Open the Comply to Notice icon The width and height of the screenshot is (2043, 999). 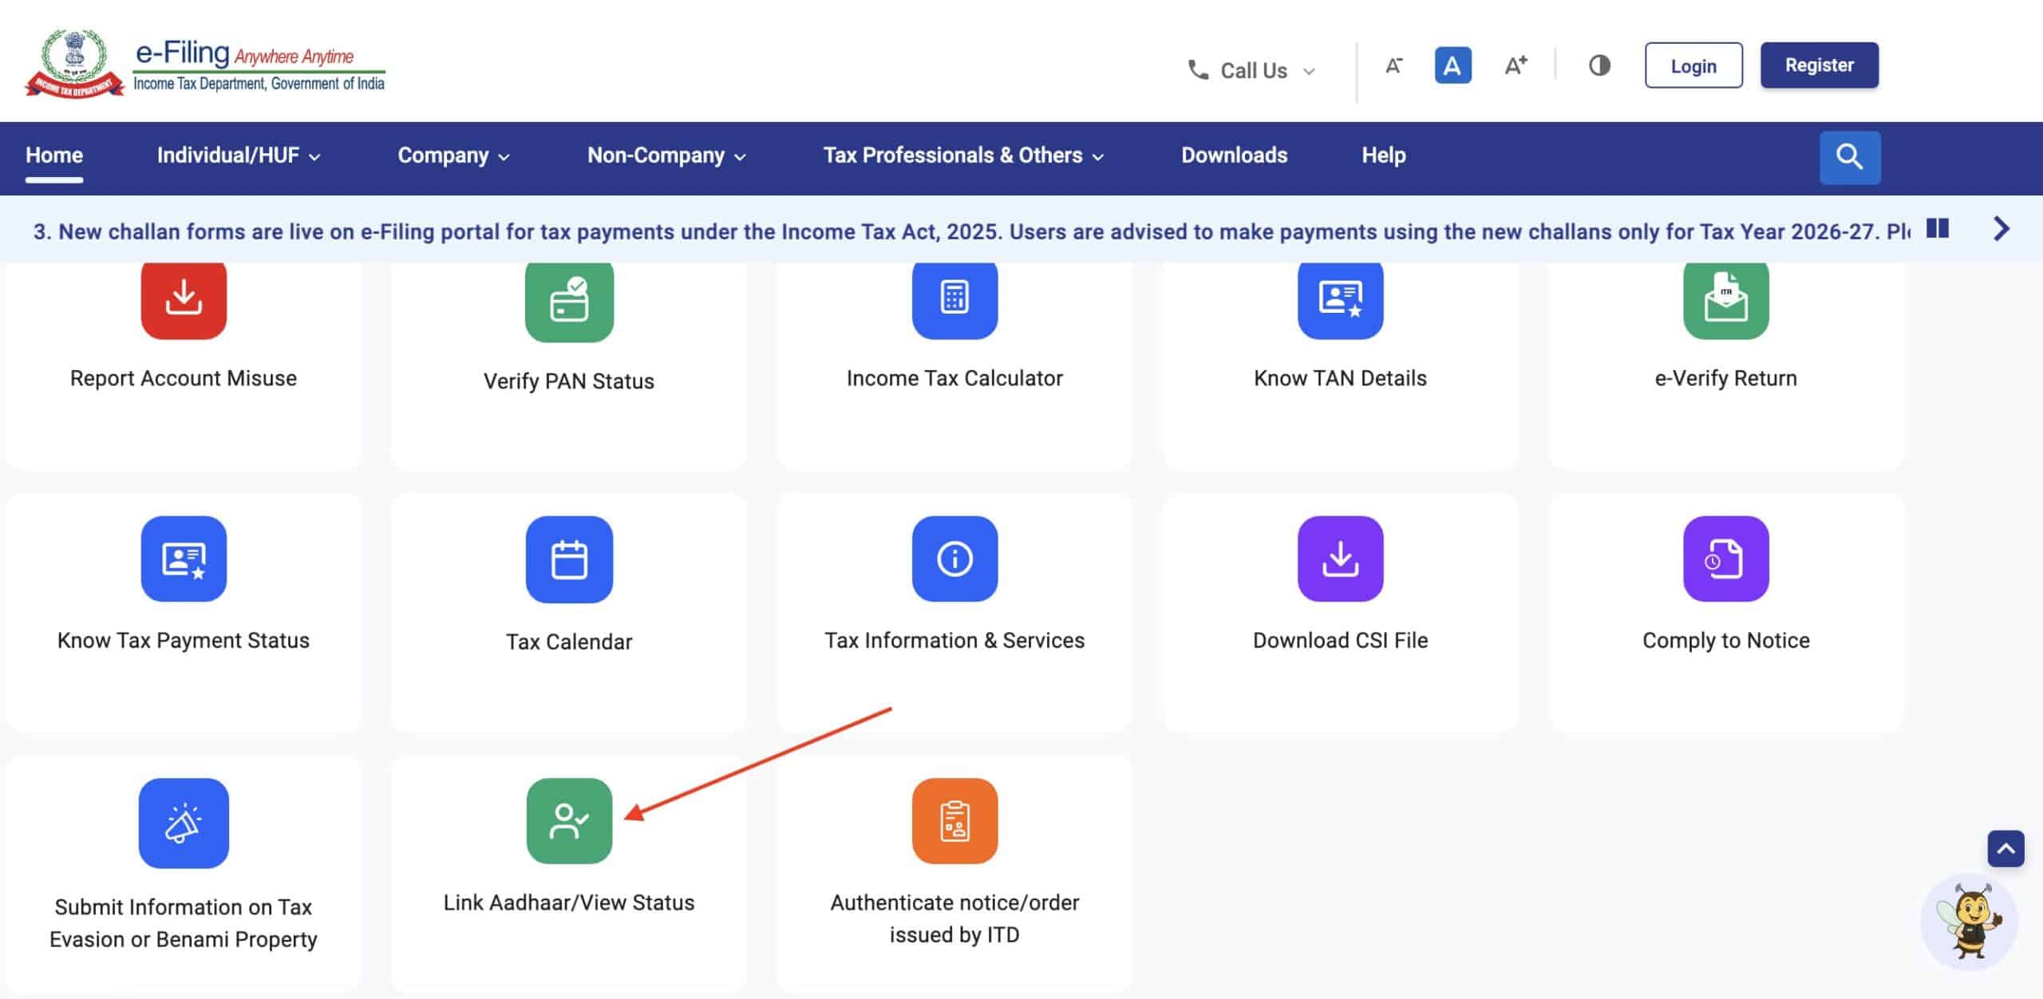[1725, 559]
